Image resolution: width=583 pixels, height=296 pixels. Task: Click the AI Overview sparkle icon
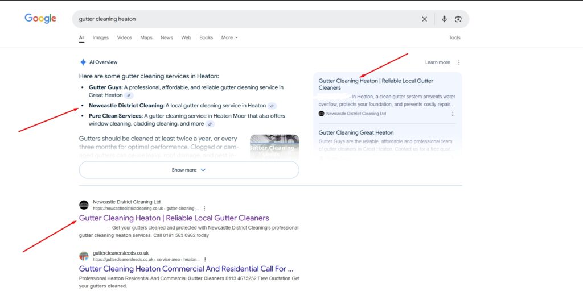(83, 62)
